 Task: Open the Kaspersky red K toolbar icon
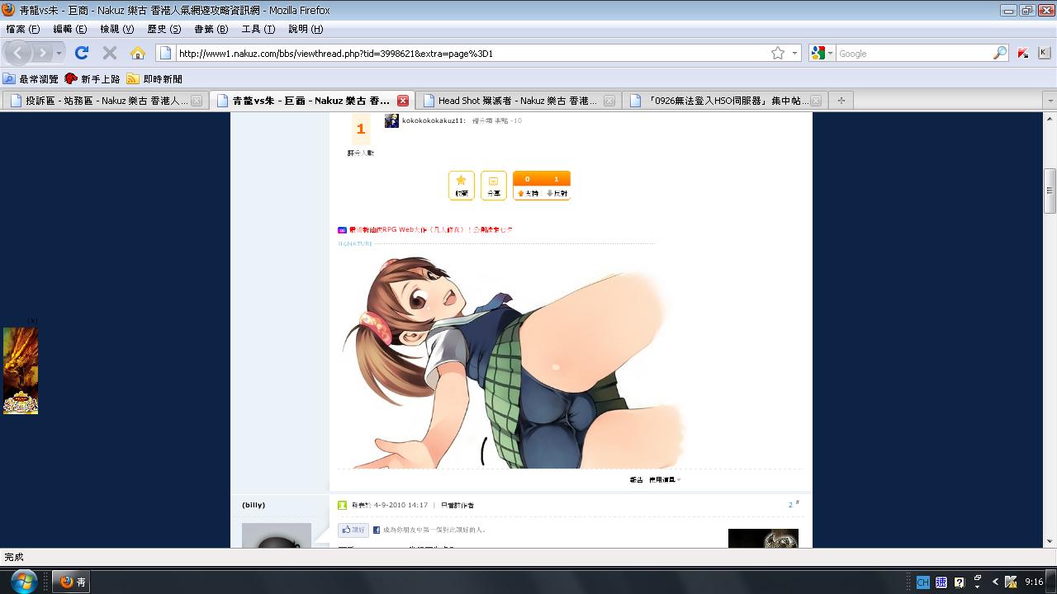1022,53
